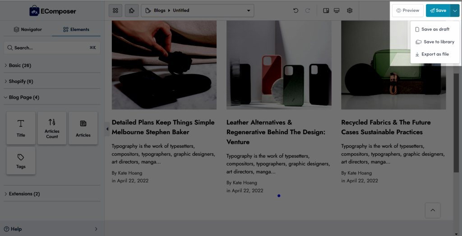
Task: Click the extensions puzzle piece icon
Action: pos(132,11)
